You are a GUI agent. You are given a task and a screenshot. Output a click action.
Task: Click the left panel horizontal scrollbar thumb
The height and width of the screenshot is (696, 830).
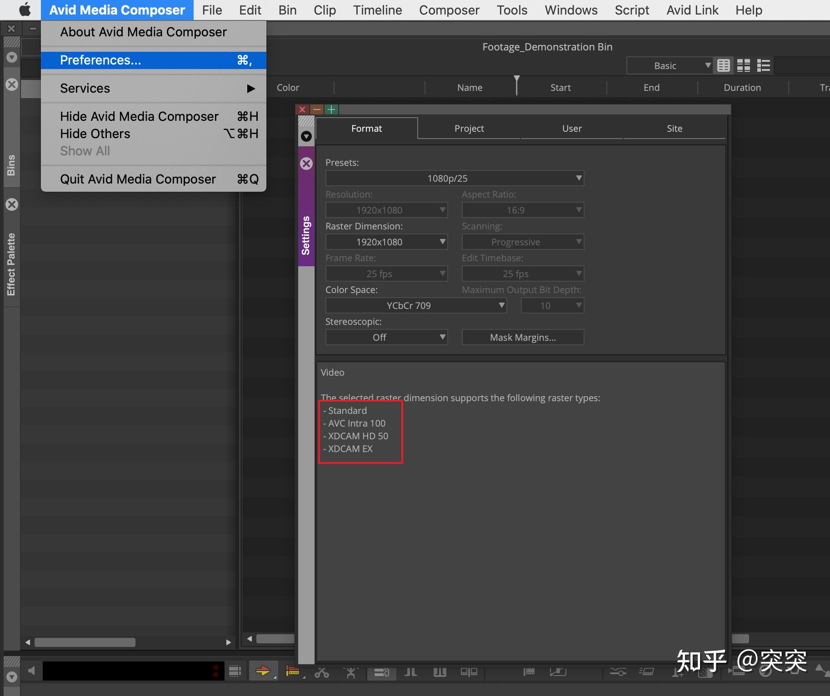pyautogui.click(x=85, y=642)
